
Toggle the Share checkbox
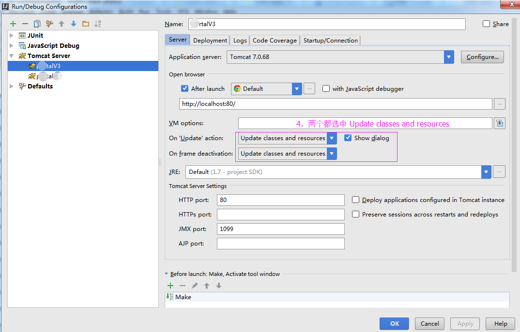486,24
